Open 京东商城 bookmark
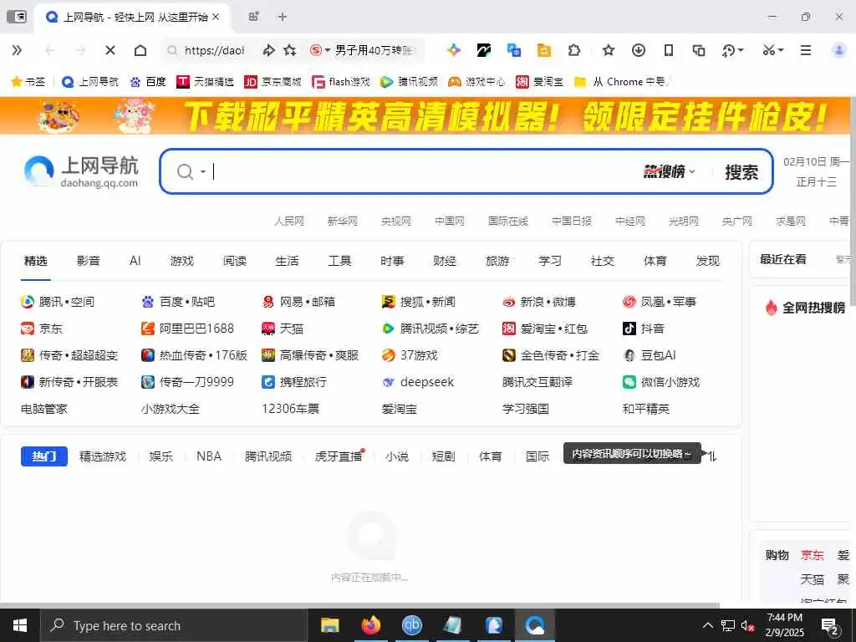Viewport: 856px width, 642px height. [x=273, y=81]
